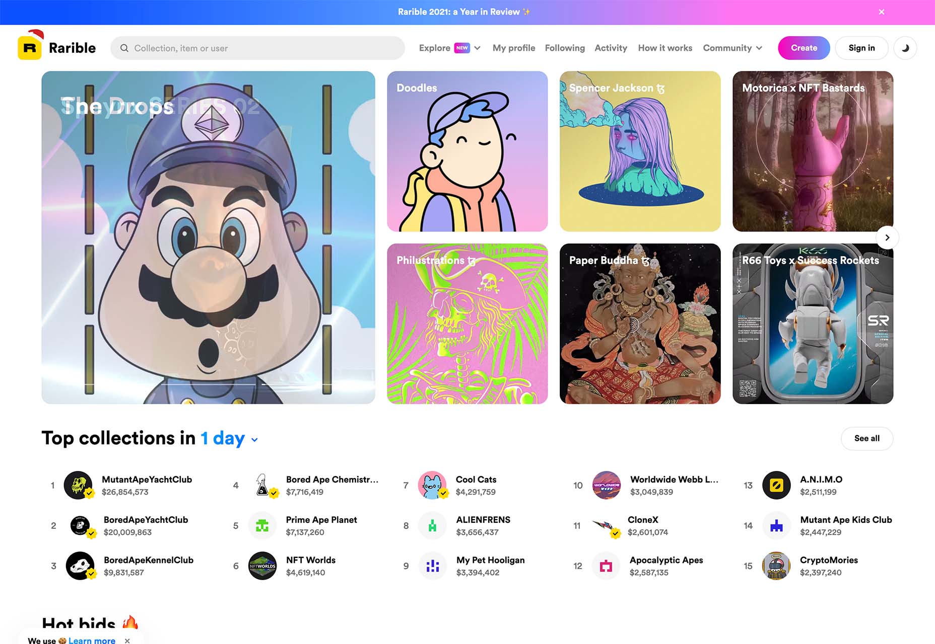Select the Worldwide Webb Land avatar
The image size is (935, 644).
point(607,485)
